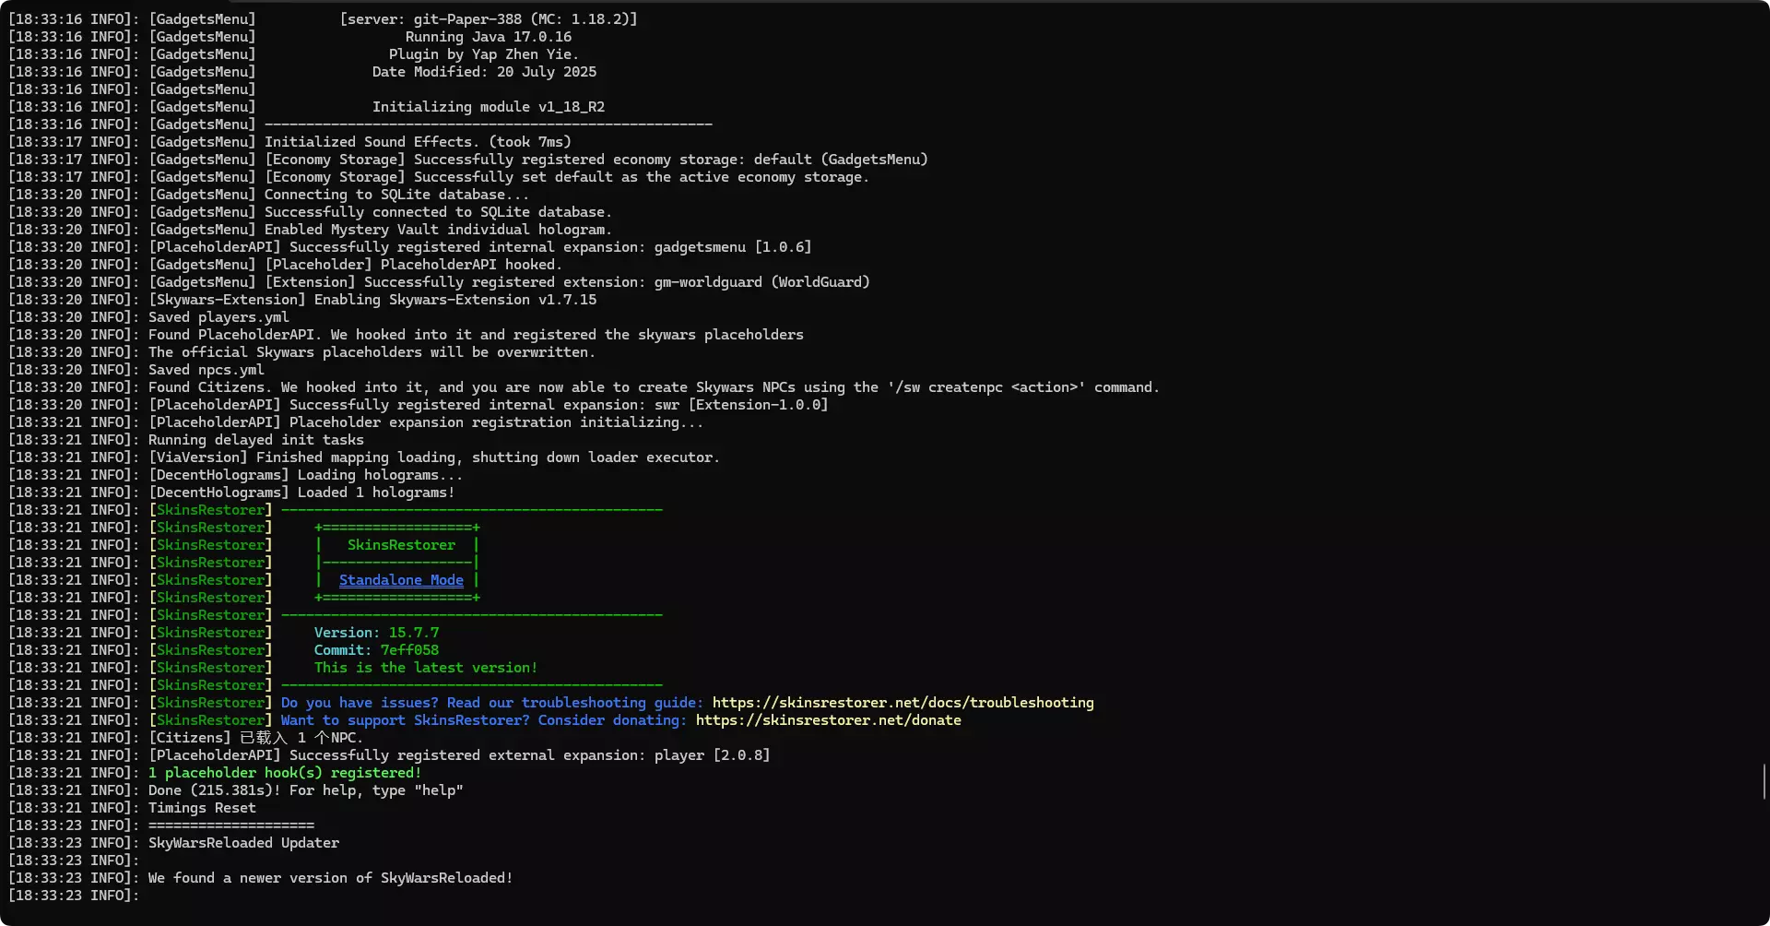
Task: Click the 'SkyWarsReloaded Updater' line
Action: 243,843
